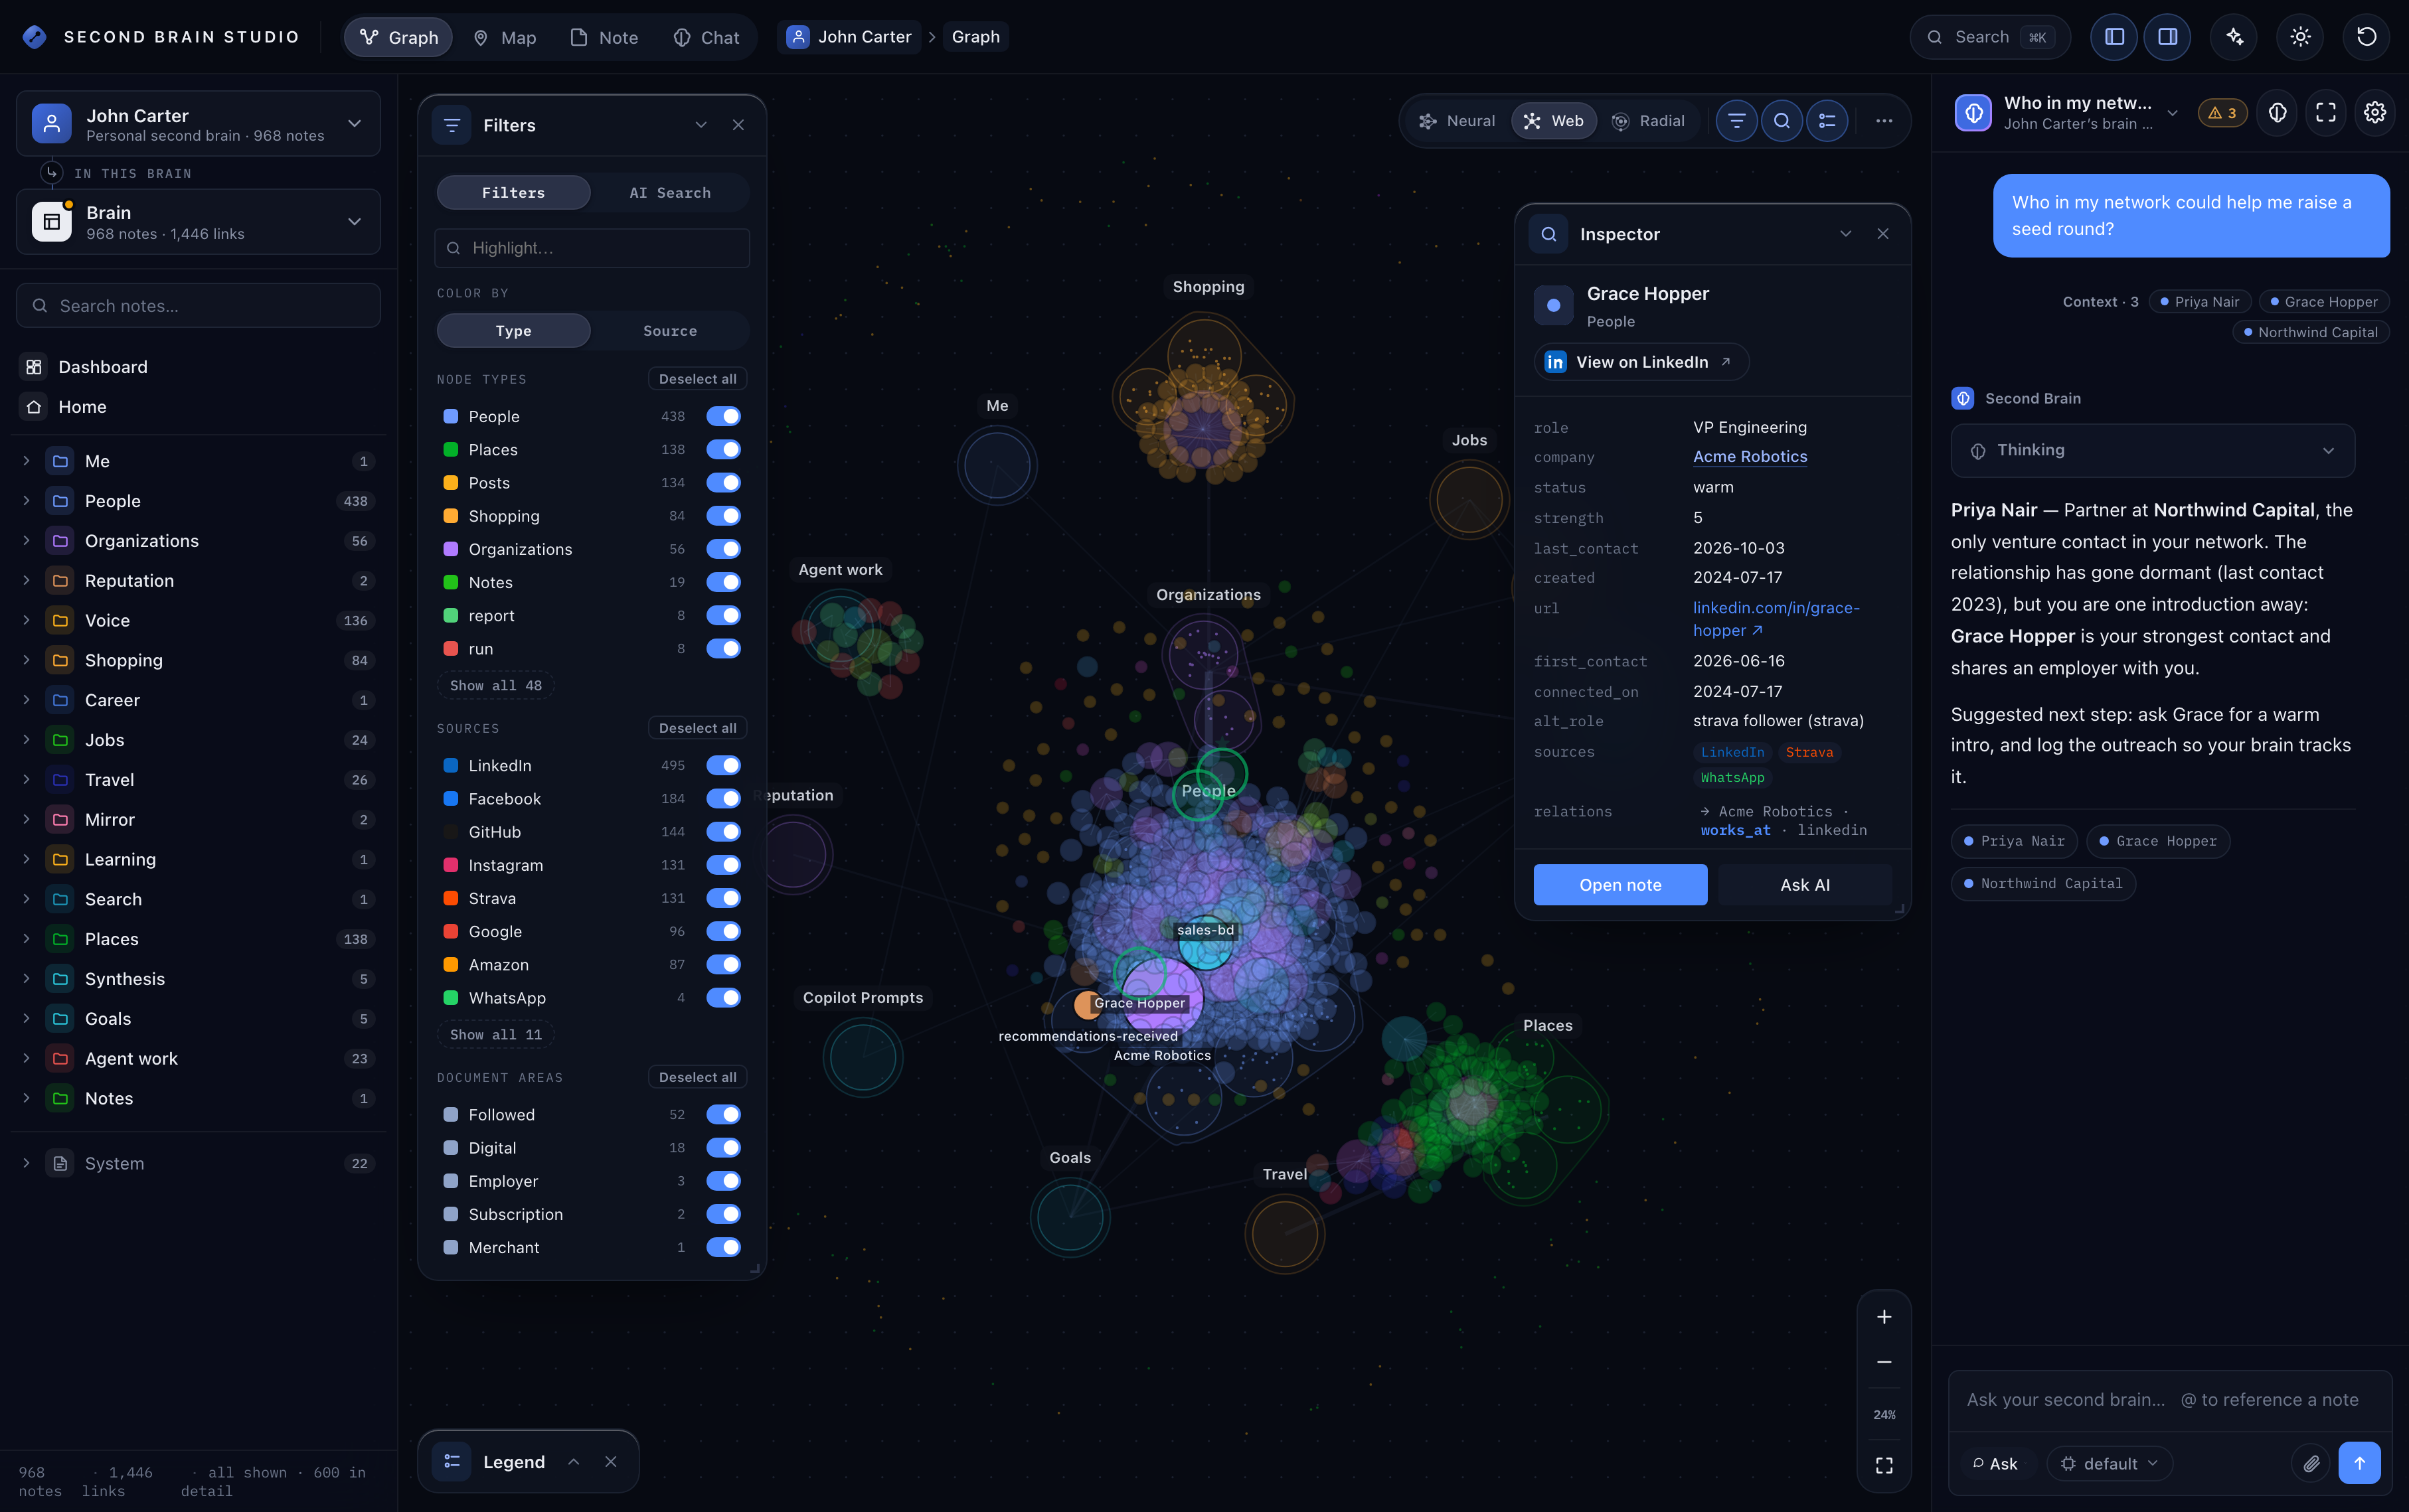
Task: Open the Dashboard from sidebar
Action: coord(198,367)
